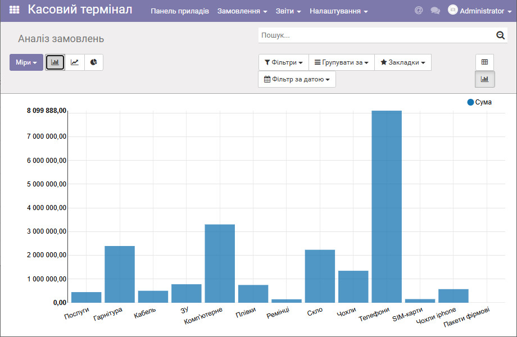Open the apps grid menu icon
The image size is (517, 337).
15,11
